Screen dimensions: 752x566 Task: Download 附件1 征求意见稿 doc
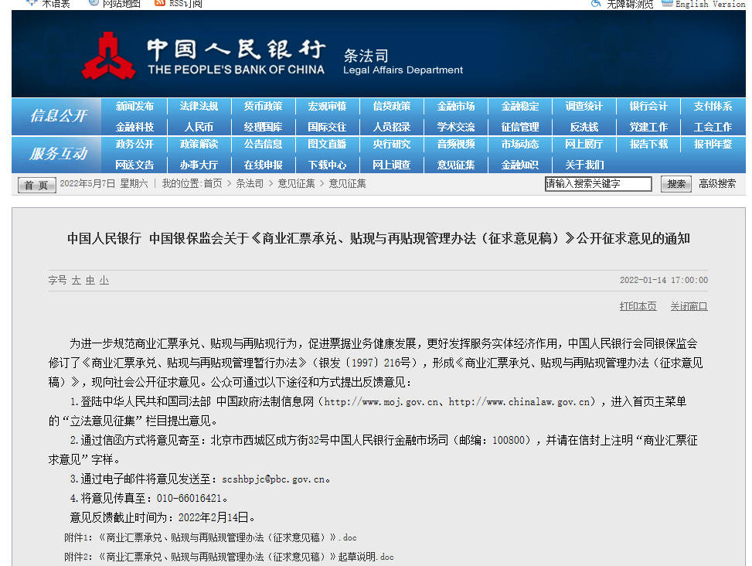click(x=210, y=537)
